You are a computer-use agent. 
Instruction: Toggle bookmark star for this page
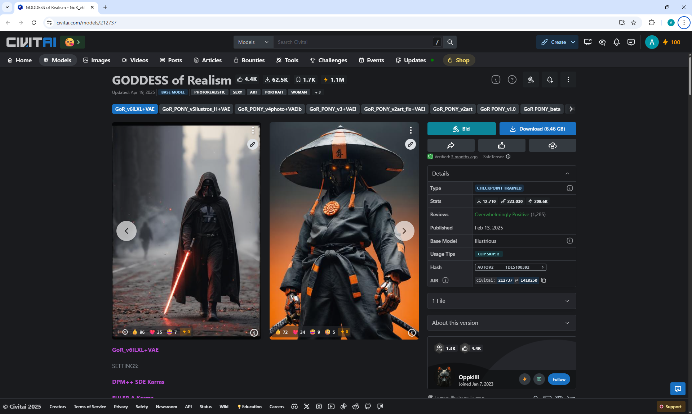(x=634, y=23)
